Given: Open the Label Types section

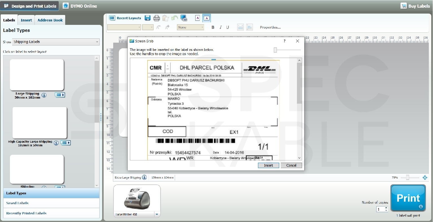Looking at the screenshot, I should click(x=51, y=193).
